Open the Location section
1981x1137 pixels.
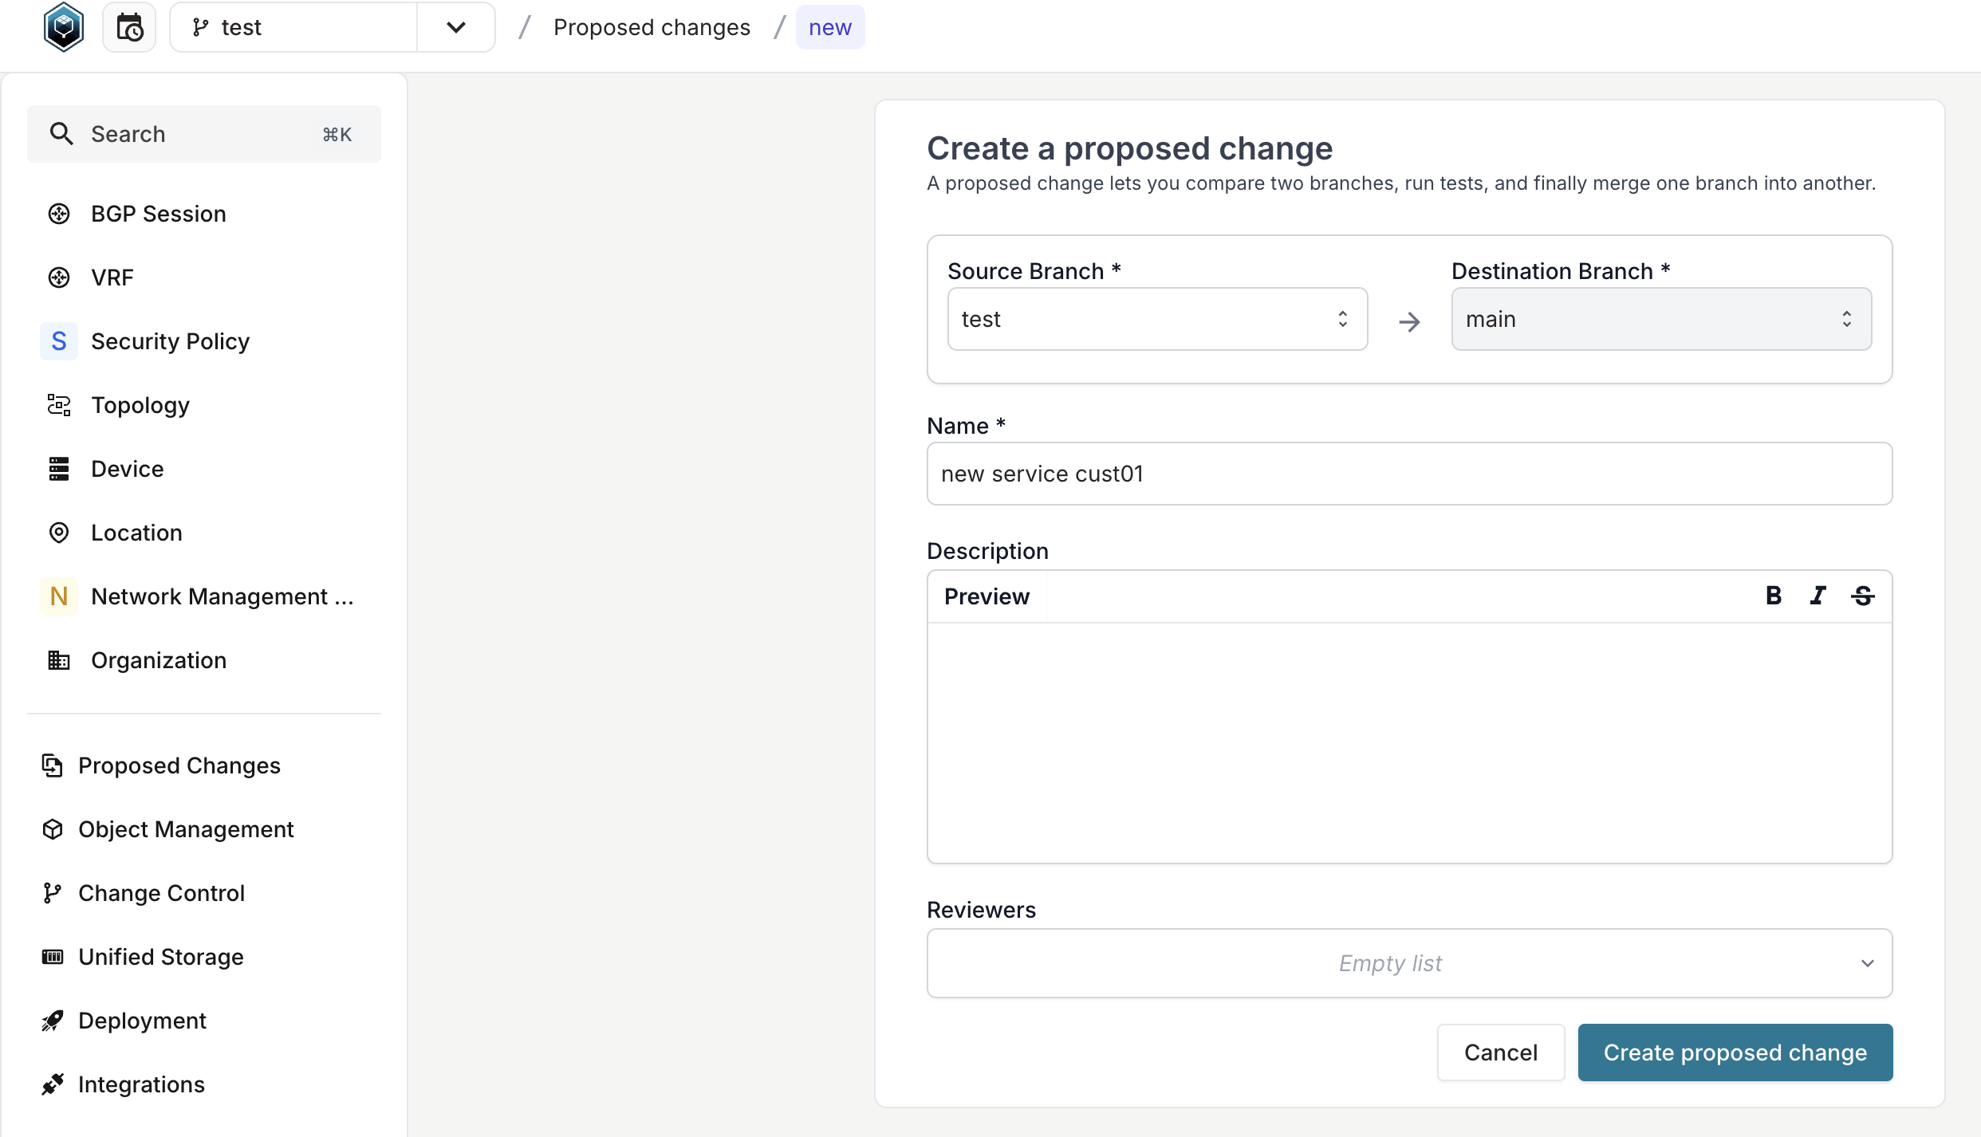tap(136, 532)
